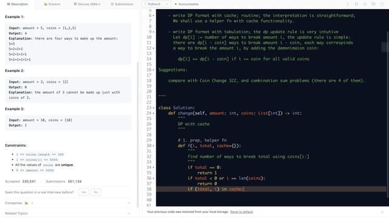The width and height of the screenshot is (389, 218).
Task: Collapse code fold at line 6
Action: [153, 16]
